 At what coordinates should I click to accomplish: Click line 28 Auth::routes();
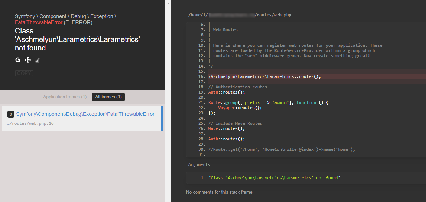coord(227,139)
